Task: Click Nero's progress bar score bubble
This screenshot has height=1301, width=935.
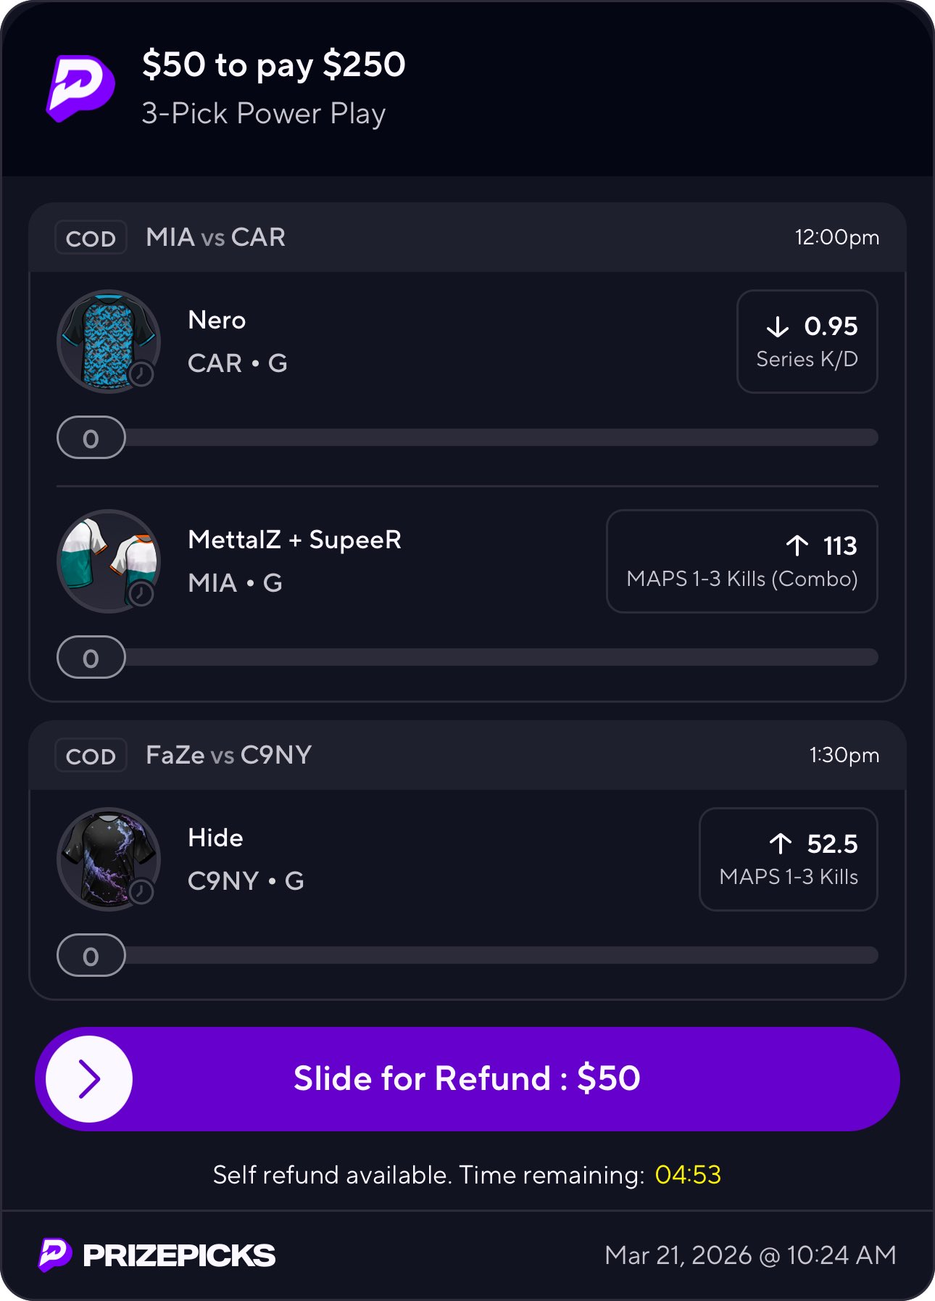Action: pos(91,438)
